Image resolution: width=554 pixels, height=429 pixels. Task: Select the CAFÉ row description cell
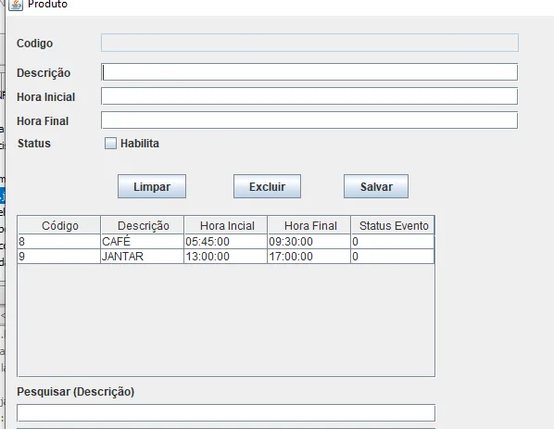click(143, 242)
